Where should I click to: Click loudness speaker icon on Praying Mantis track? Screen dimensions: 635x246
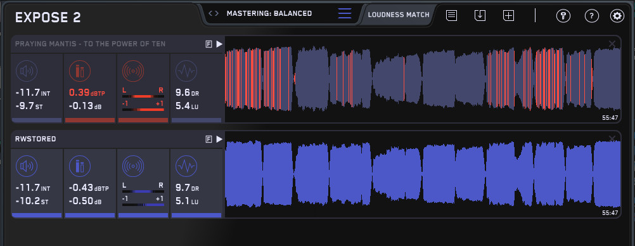pos(27,72)
